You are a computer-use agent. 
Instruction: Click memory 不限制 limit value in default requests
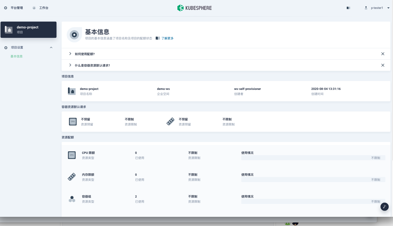click(x=227, y=119)
